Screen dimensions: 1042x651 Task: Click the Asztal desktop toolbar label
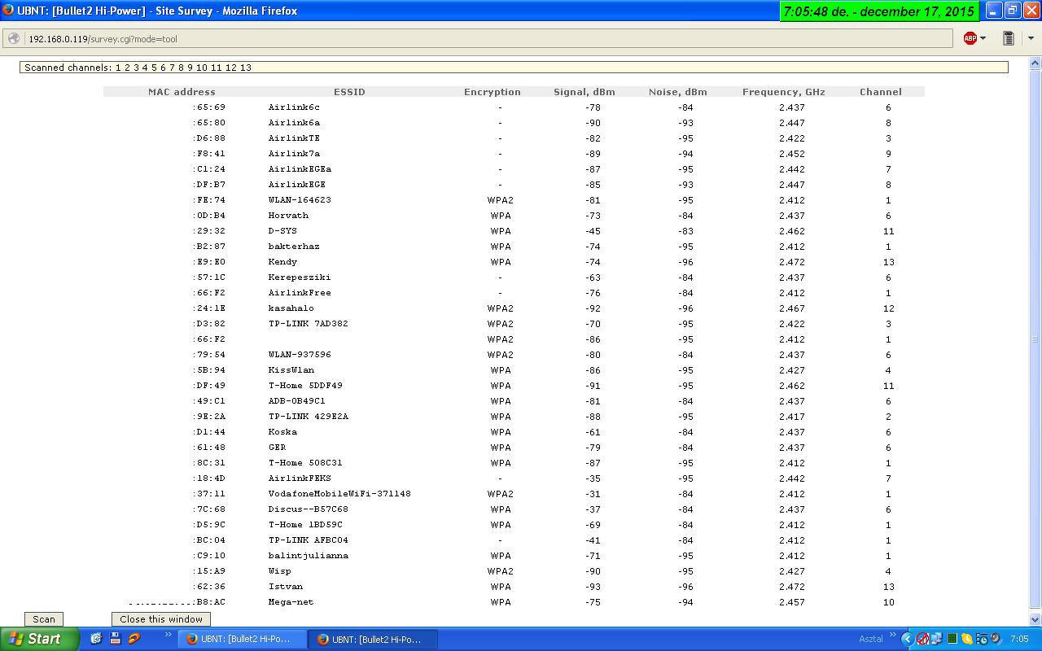pyautogui.click(x=870, y=640)
